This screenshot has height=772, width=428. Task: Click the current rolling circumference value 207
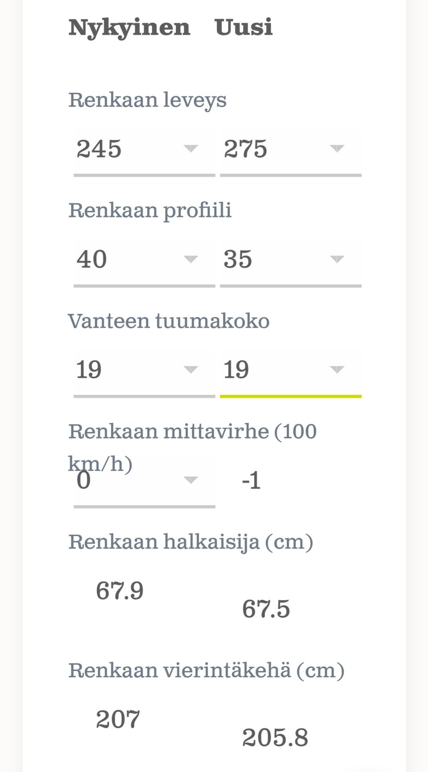(x=118, y=719)
